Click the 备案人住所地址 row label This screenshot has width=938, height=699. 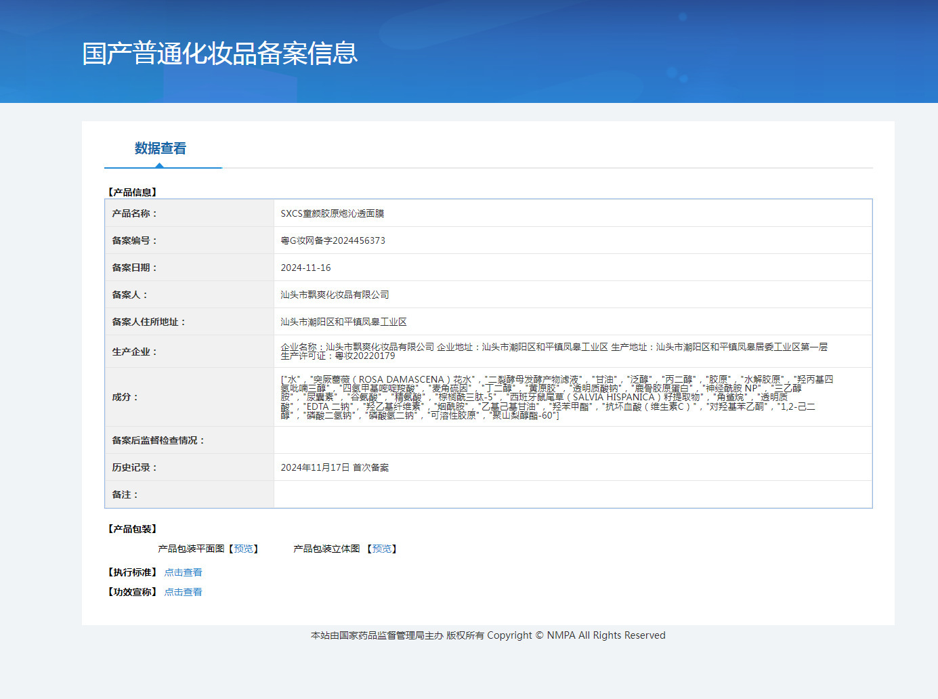pyautogui.click(x=149, y=322)
